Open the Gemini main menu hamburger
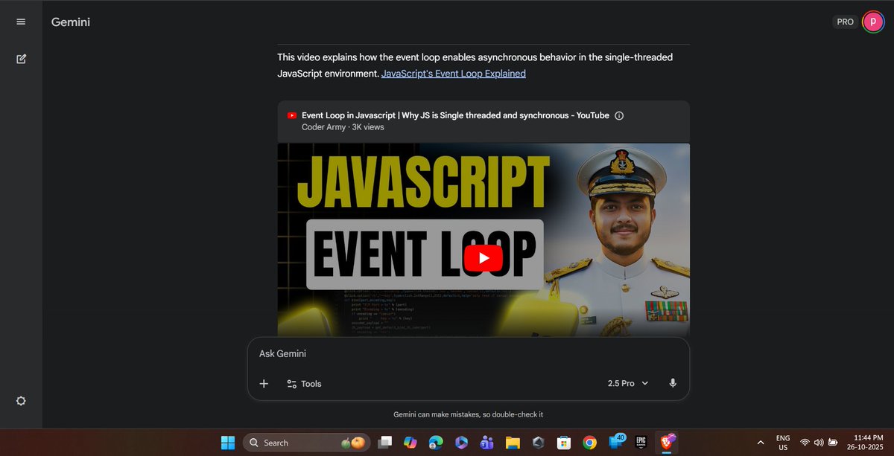This screenshot has width=894, height=456. coord(21,22)
